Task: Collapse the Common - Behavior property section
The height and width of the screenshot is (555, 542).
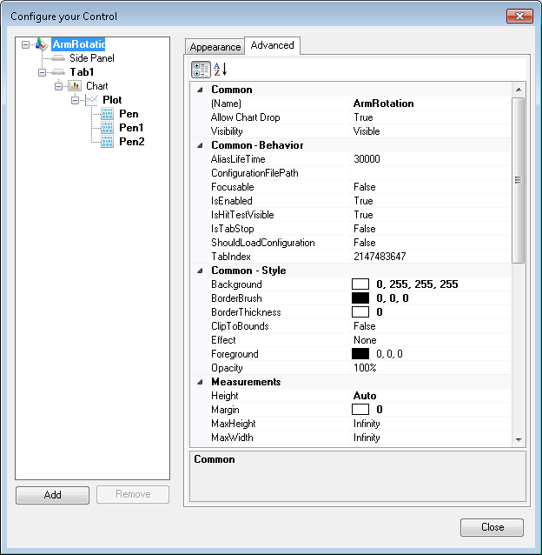Action: click(201, 145)
